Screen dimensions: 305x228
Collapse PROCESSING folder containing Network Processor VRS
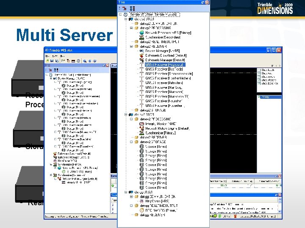pyautogui.click(x=131, y=28)
